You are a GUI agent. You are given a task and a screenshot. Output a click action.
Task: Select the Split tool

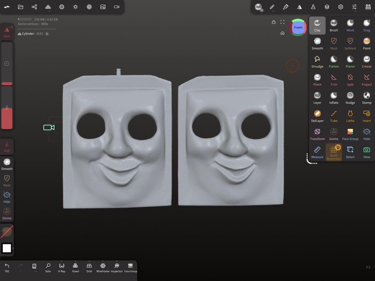[350, 80]
